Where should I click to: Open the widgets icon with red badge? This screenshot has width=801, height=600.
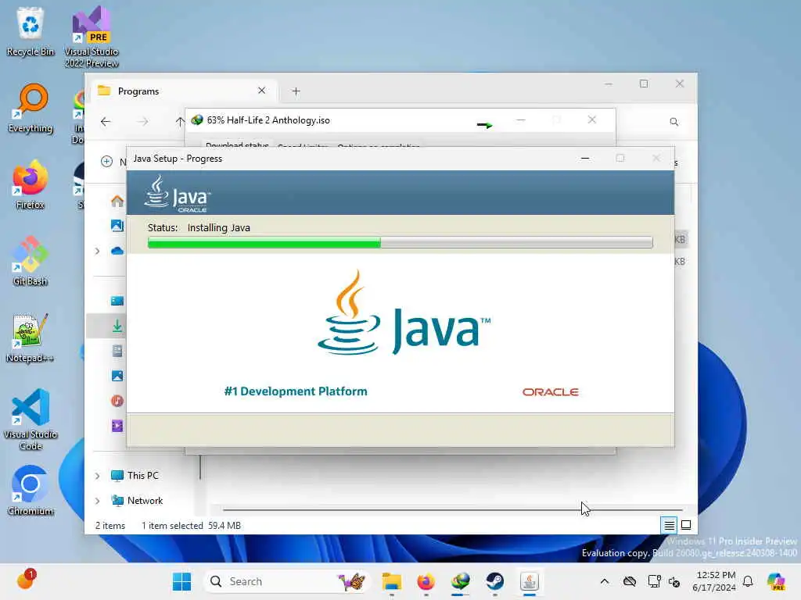(26, 580)
